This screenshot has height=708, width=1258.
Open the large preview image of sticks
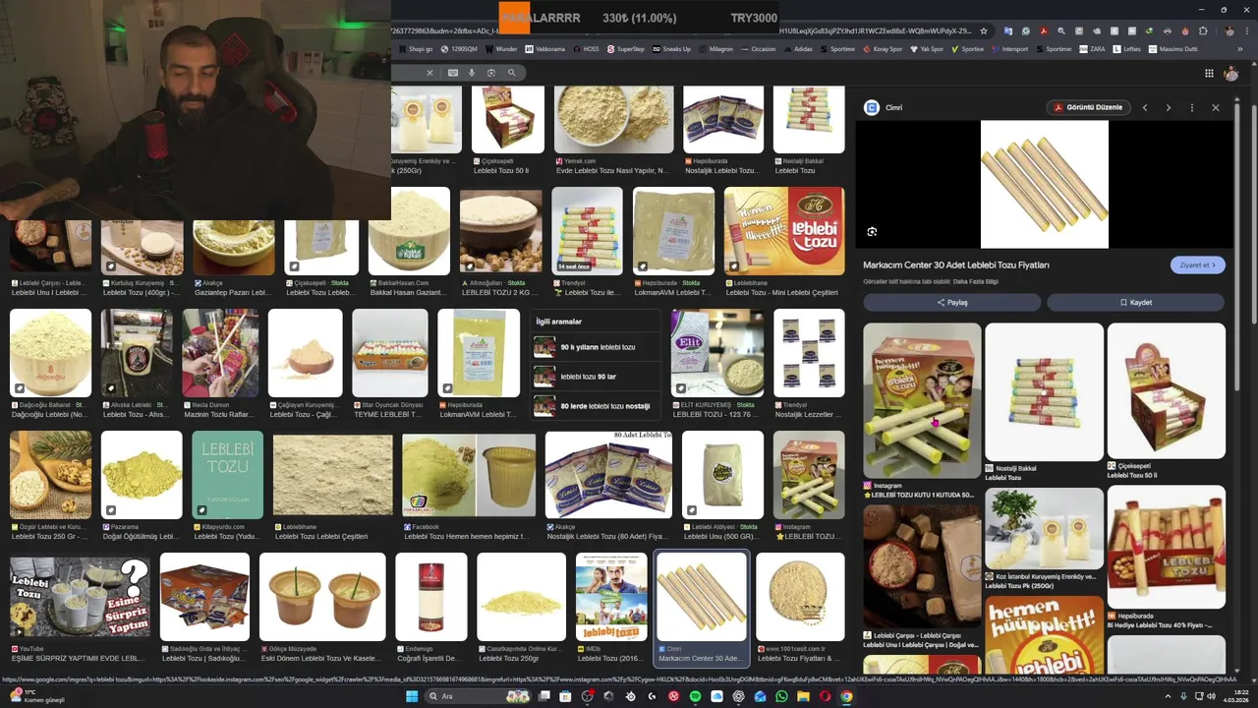tap(1044, 185)
